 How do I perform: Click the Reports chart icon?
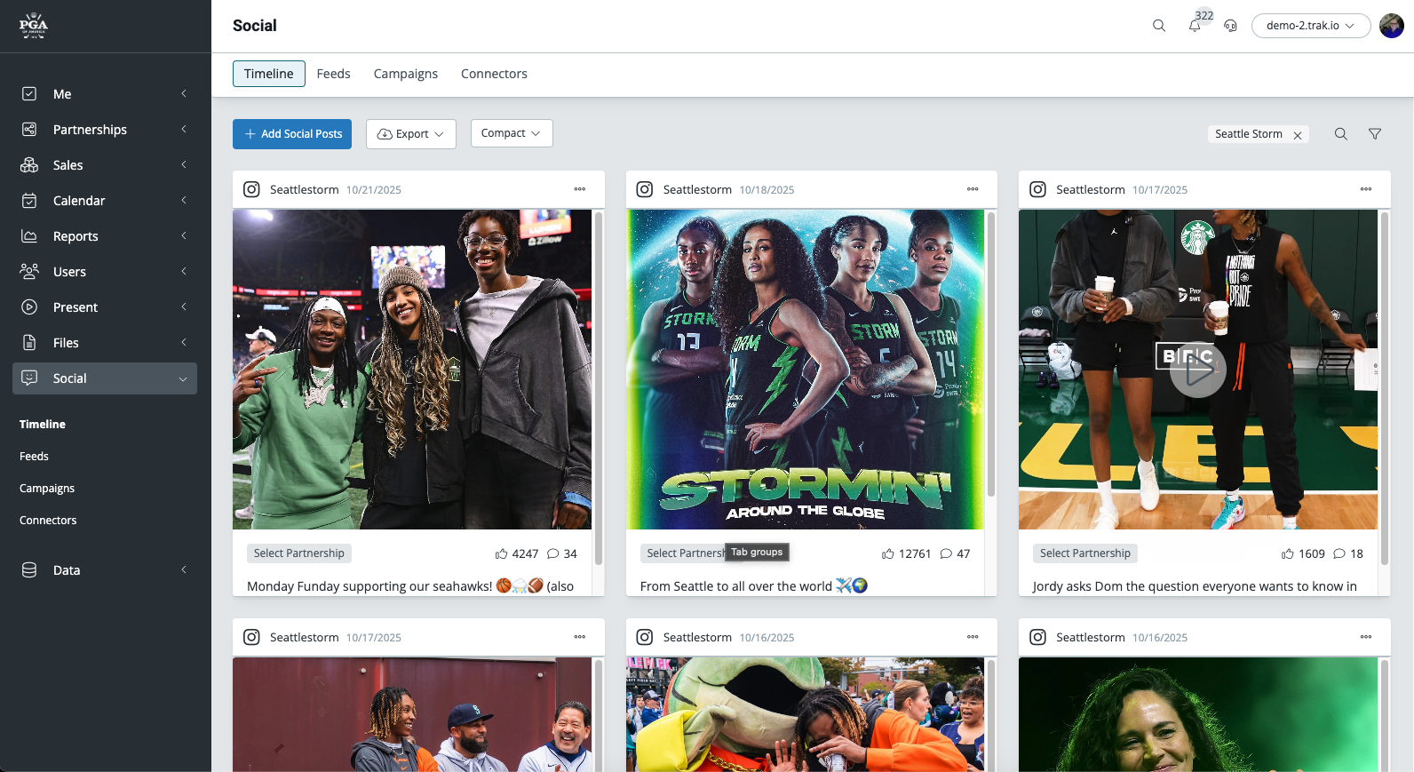point(29,236)
